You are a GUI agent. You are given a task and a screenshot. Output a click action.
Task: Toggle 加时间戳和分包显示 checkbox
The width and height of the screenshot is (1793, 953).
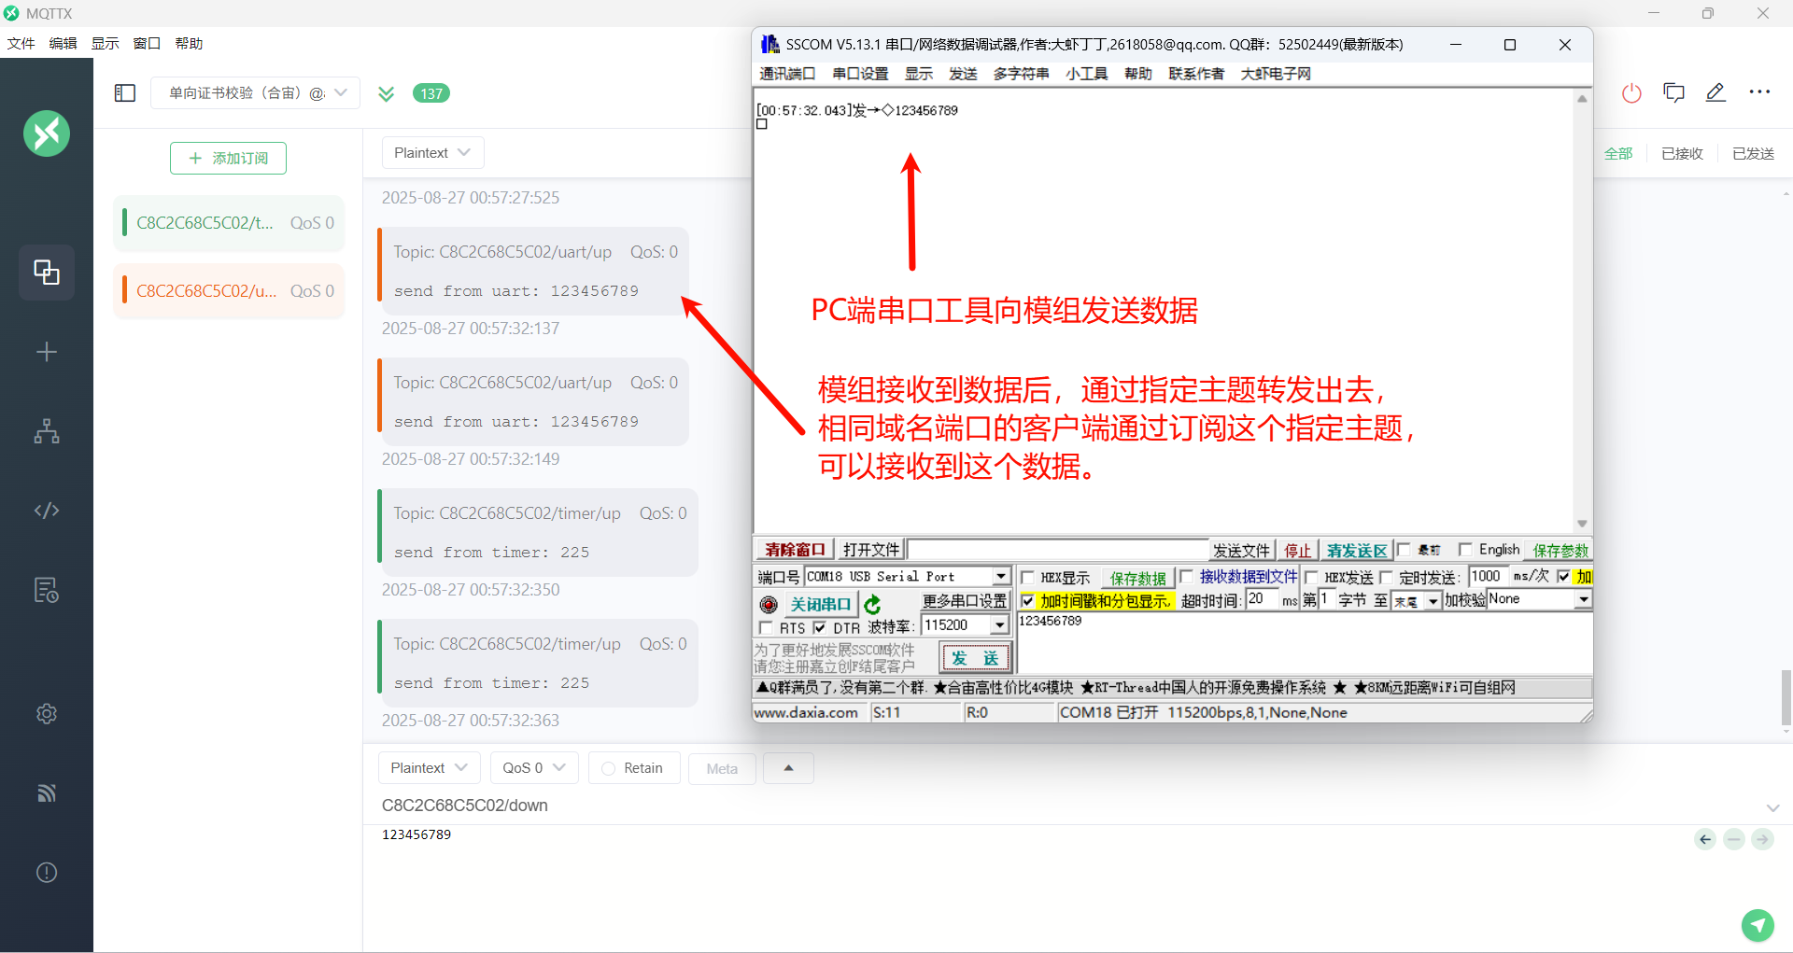tap(1028, 601)
